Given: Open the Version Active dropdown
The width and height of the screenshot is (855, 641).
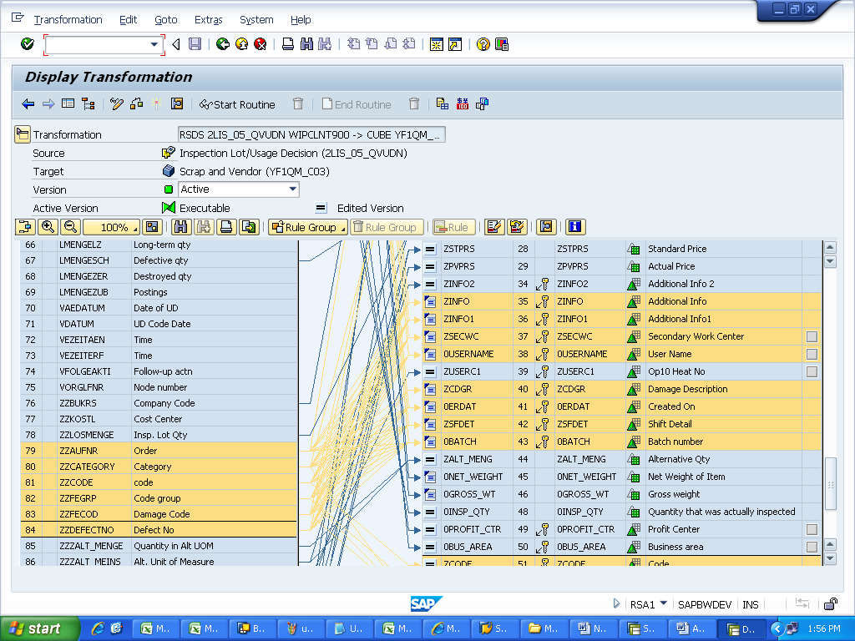Looking at the screenshot, I should click(x=293, y=189).
